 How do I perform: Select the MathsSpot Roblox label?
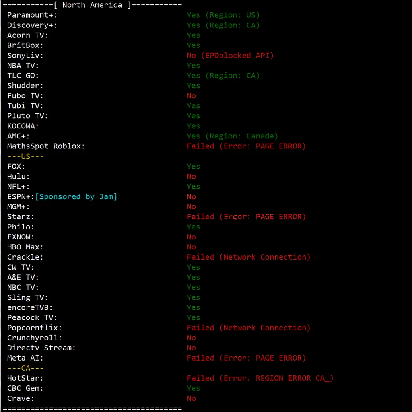point(46,146)
